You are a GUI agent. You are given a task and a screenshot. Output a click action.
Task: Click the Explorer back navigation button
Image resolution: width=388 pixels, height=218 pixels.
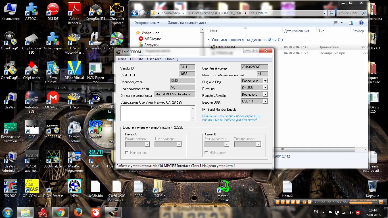click(x=135, y=13)
